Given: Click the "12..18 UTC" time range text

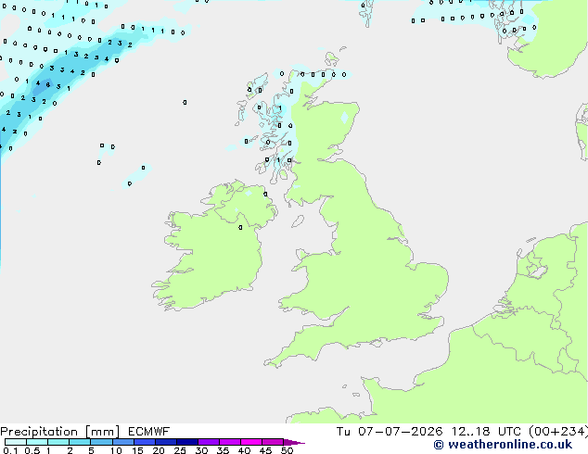Looking at the screenshot, I should pyautogui.click(x=486, y=432).
